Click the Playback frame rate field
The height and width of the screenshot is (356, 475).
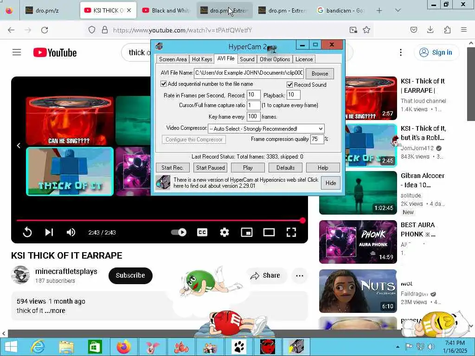click(x=293, y=95)
